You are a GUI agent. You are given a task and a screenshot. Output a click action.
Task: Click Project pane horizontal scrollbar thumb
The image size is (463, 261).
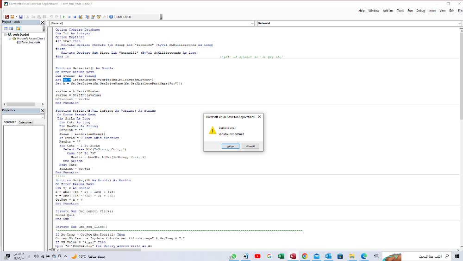[x=21, y=104]
